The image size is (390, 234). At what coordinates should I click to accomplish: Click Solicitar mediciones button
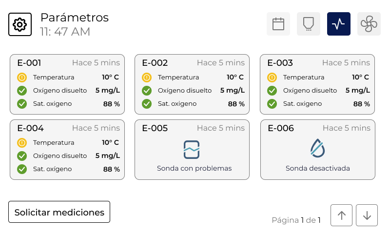pos(59,212)
